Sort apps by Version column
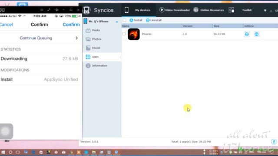 [197, 26]
